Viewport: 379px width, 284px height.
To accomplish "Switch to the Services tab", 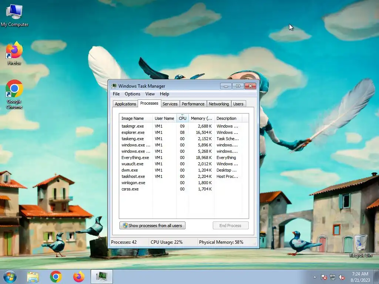I will click(170, 104).
